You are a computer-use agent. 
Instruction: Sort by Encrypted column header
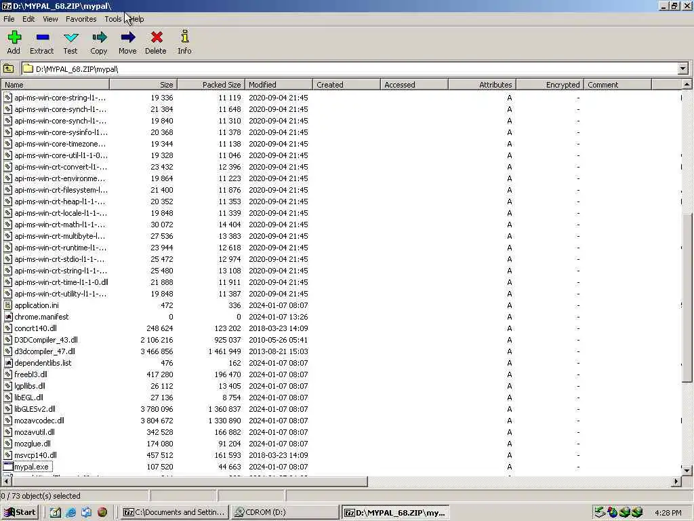[550, 85]
